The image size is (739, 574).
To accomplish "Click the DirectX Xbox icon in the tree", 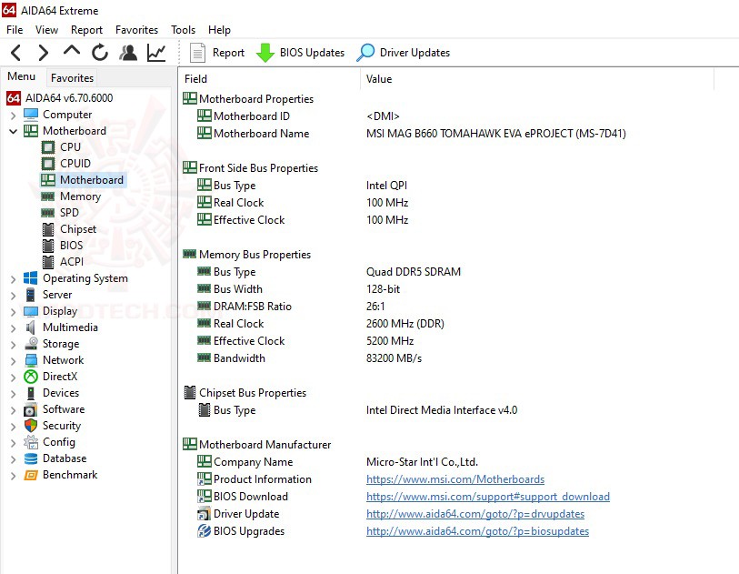I will click(x=31, y=377).
